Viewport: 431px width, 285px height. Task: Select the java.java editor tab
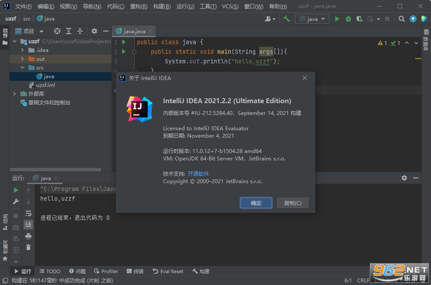[134, 31]
